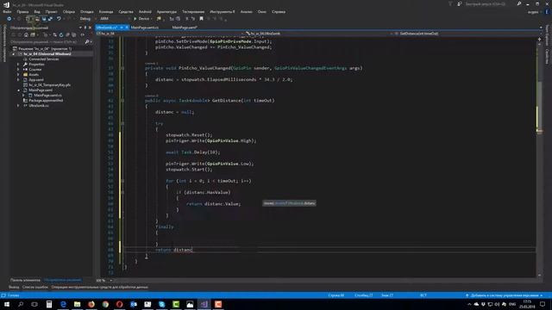
Task: Open the GetDistance member navigation dropdown
Action: click(466, 34)
